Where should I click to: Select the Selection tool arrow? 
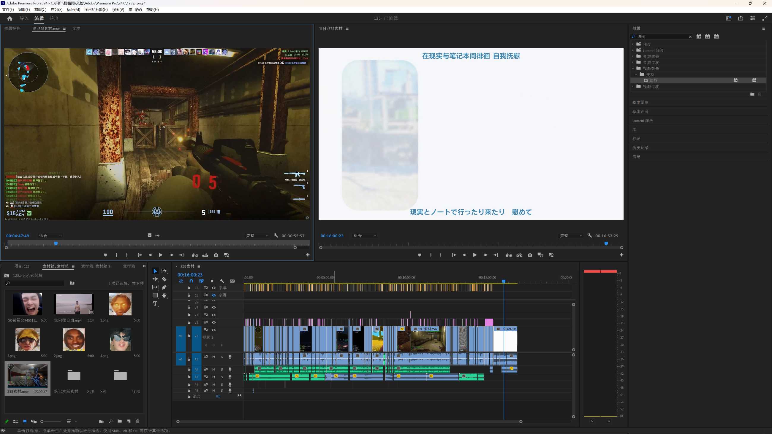pyautogui.click(x=155, y=271)
